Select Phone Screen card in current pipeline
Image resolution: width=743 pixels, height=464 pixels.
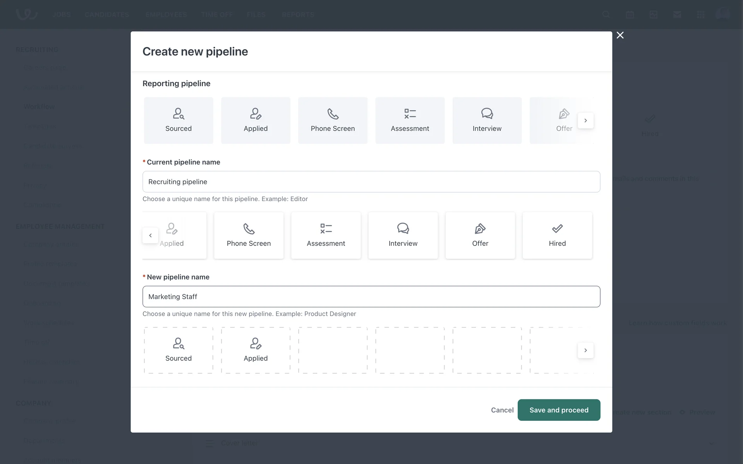(248, 235)
